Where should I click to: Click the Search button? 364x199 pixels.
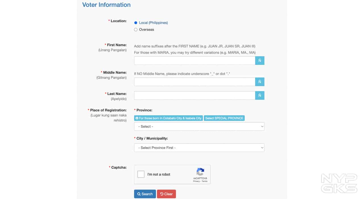[x=145, y=194]
